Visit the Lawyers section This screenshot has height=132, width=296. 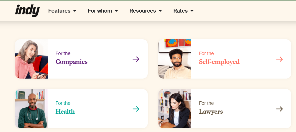[x=211, y=112]
